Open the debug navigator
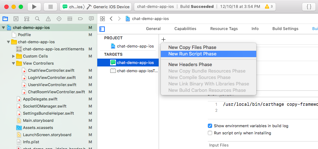Image resolution: width=318 pixels, height=149 pixels. point(70,19)
